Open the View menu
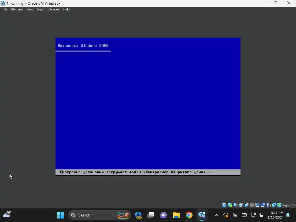The height and width of the screenshot is (222, 296). tap(30, 9)
